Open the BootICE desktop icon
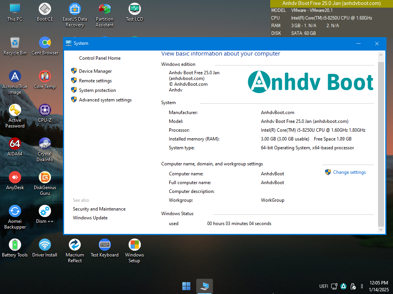The height and width of the screenshot is (294, 393). pos(45,9)
